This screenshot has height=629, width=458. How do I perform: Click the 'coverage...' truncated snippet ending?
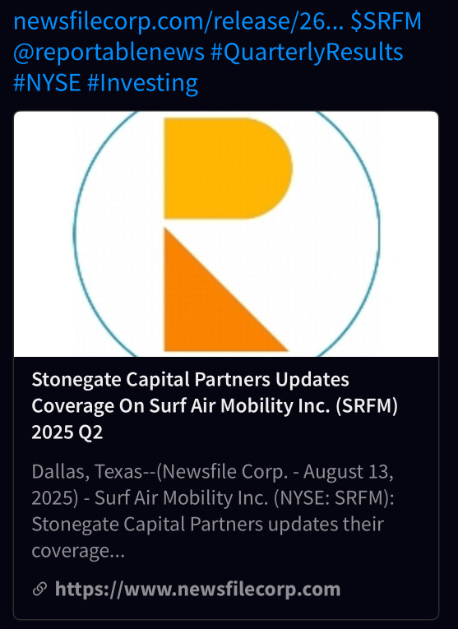point(78,550)
